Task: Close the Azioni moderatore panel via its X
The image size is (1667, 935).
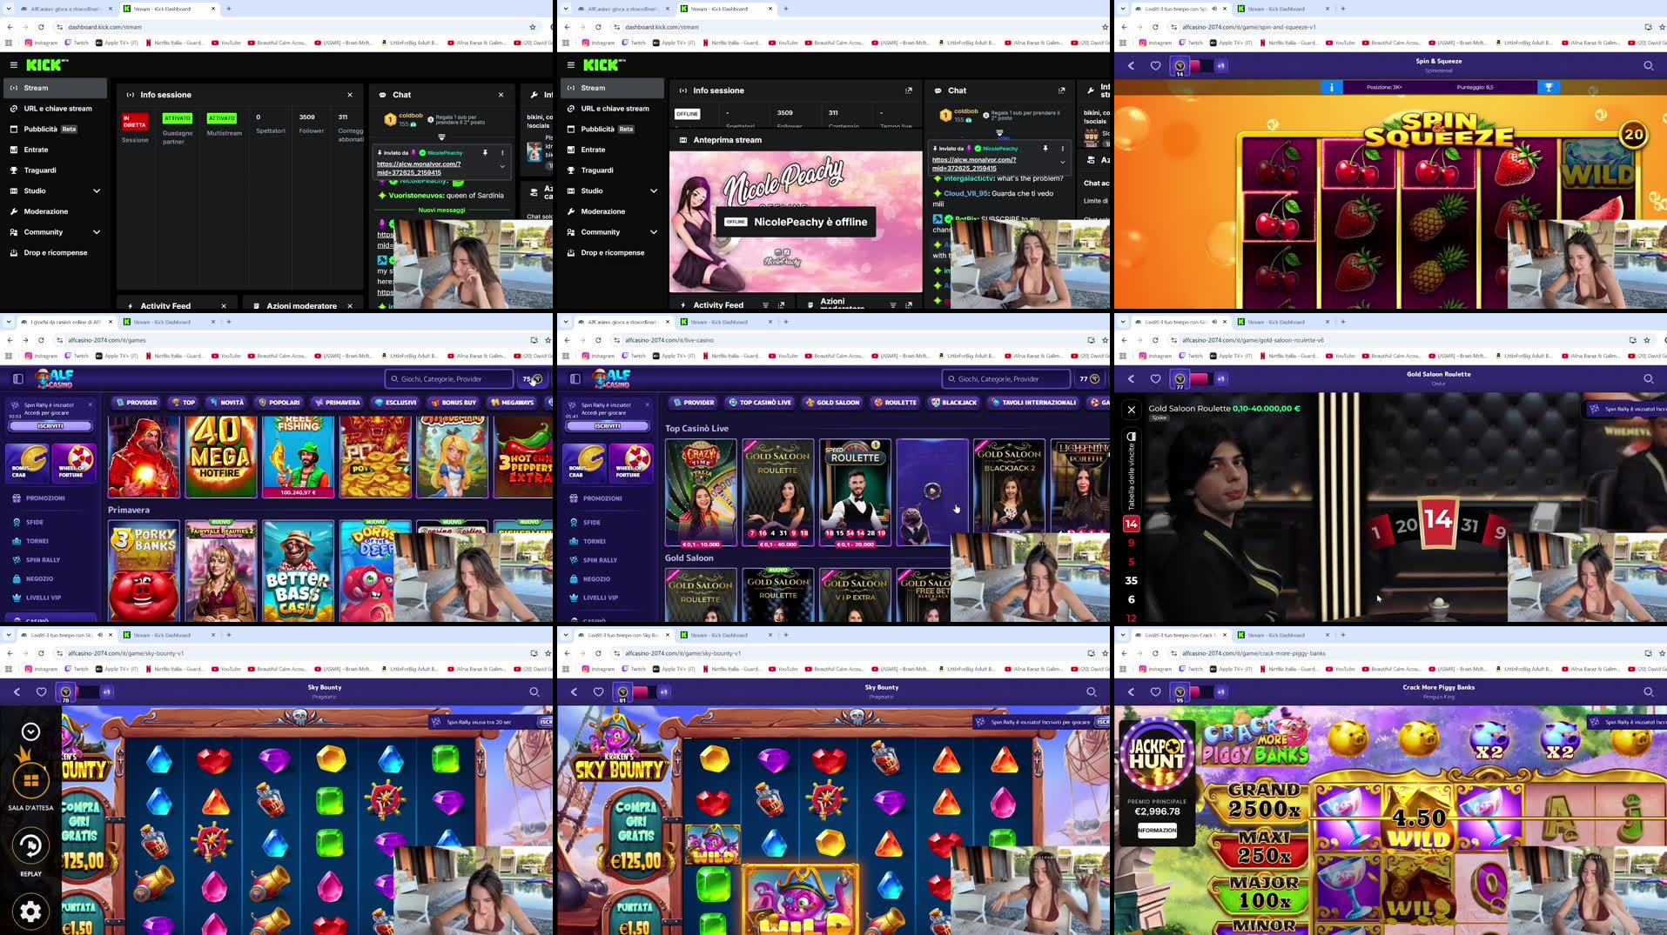Action: point(350,305)
